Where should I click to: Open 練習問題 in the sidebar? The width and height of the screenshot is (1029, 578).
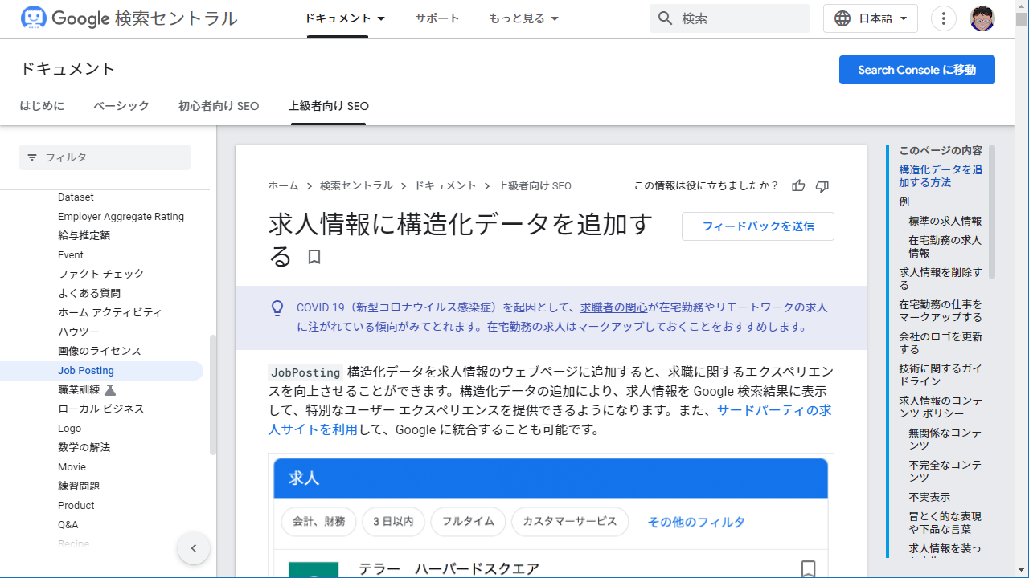pos(79,486)
